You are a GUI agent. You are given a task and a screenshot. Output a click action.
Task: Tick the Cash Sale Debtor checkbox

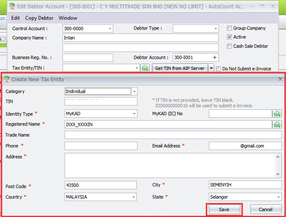(229, 46)
